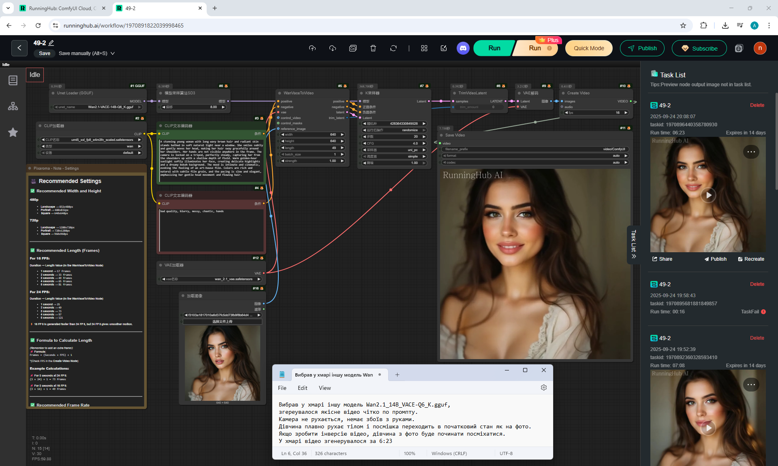Click the trash icon in the toolbar
The height and width of the screenshot is (466, 778).
click(373, 48)
